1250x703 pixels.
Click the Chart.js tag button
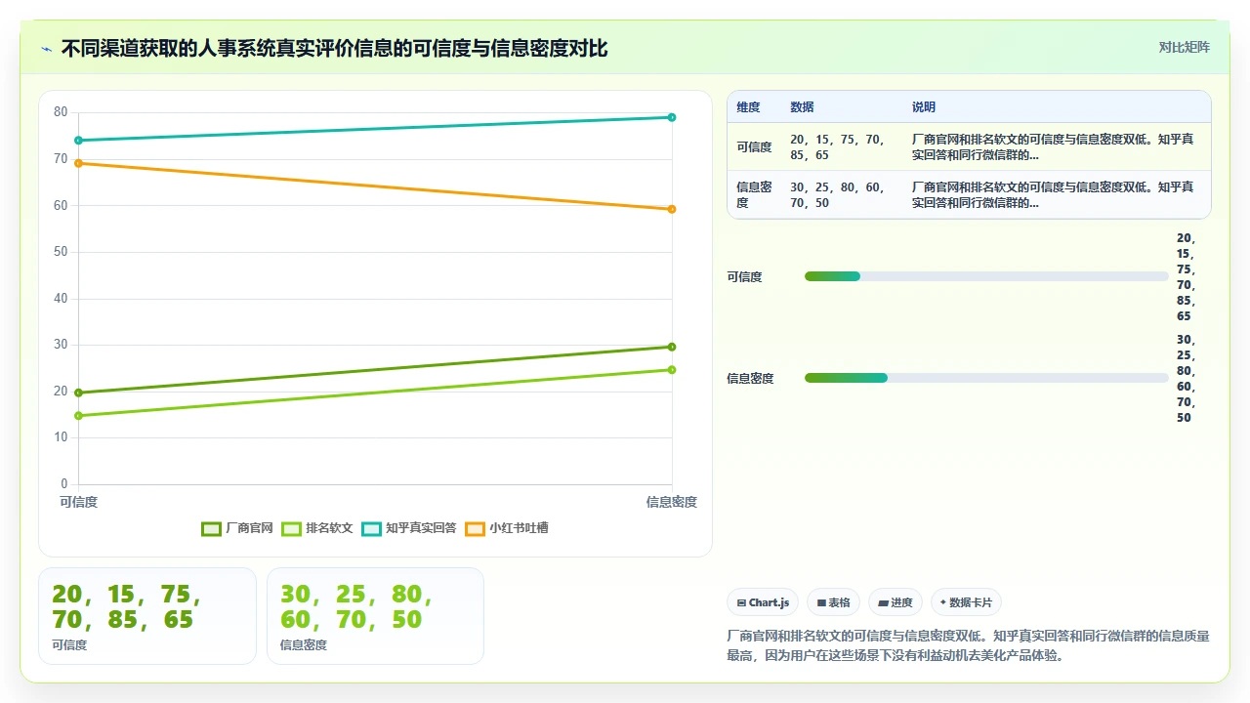pos(764,602)
